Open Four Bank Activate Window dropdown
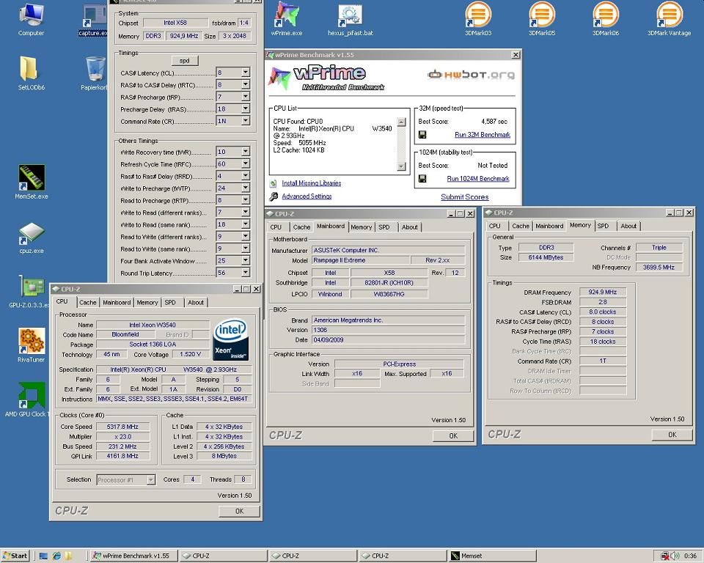704x563 pixels. [x=246, y=260]
